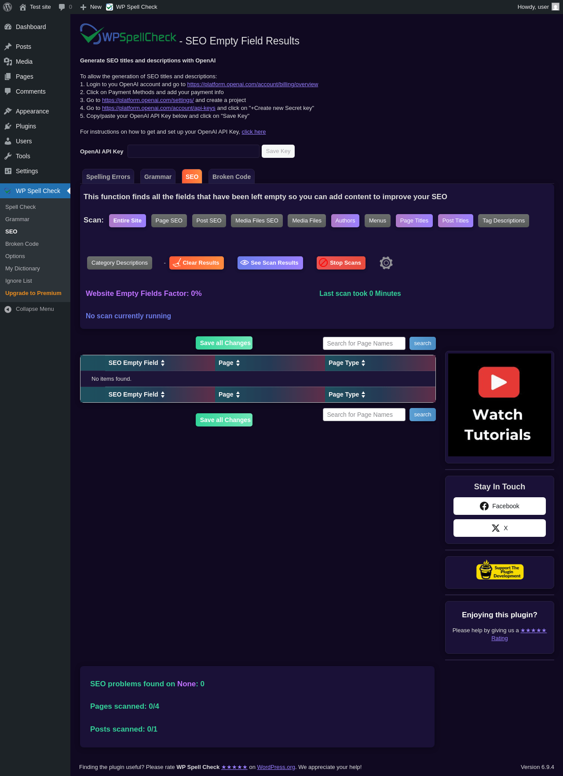Click top Search for Page Names field
Screen dimensions: 563x776
pyautogui.click(x=364, y=343)
